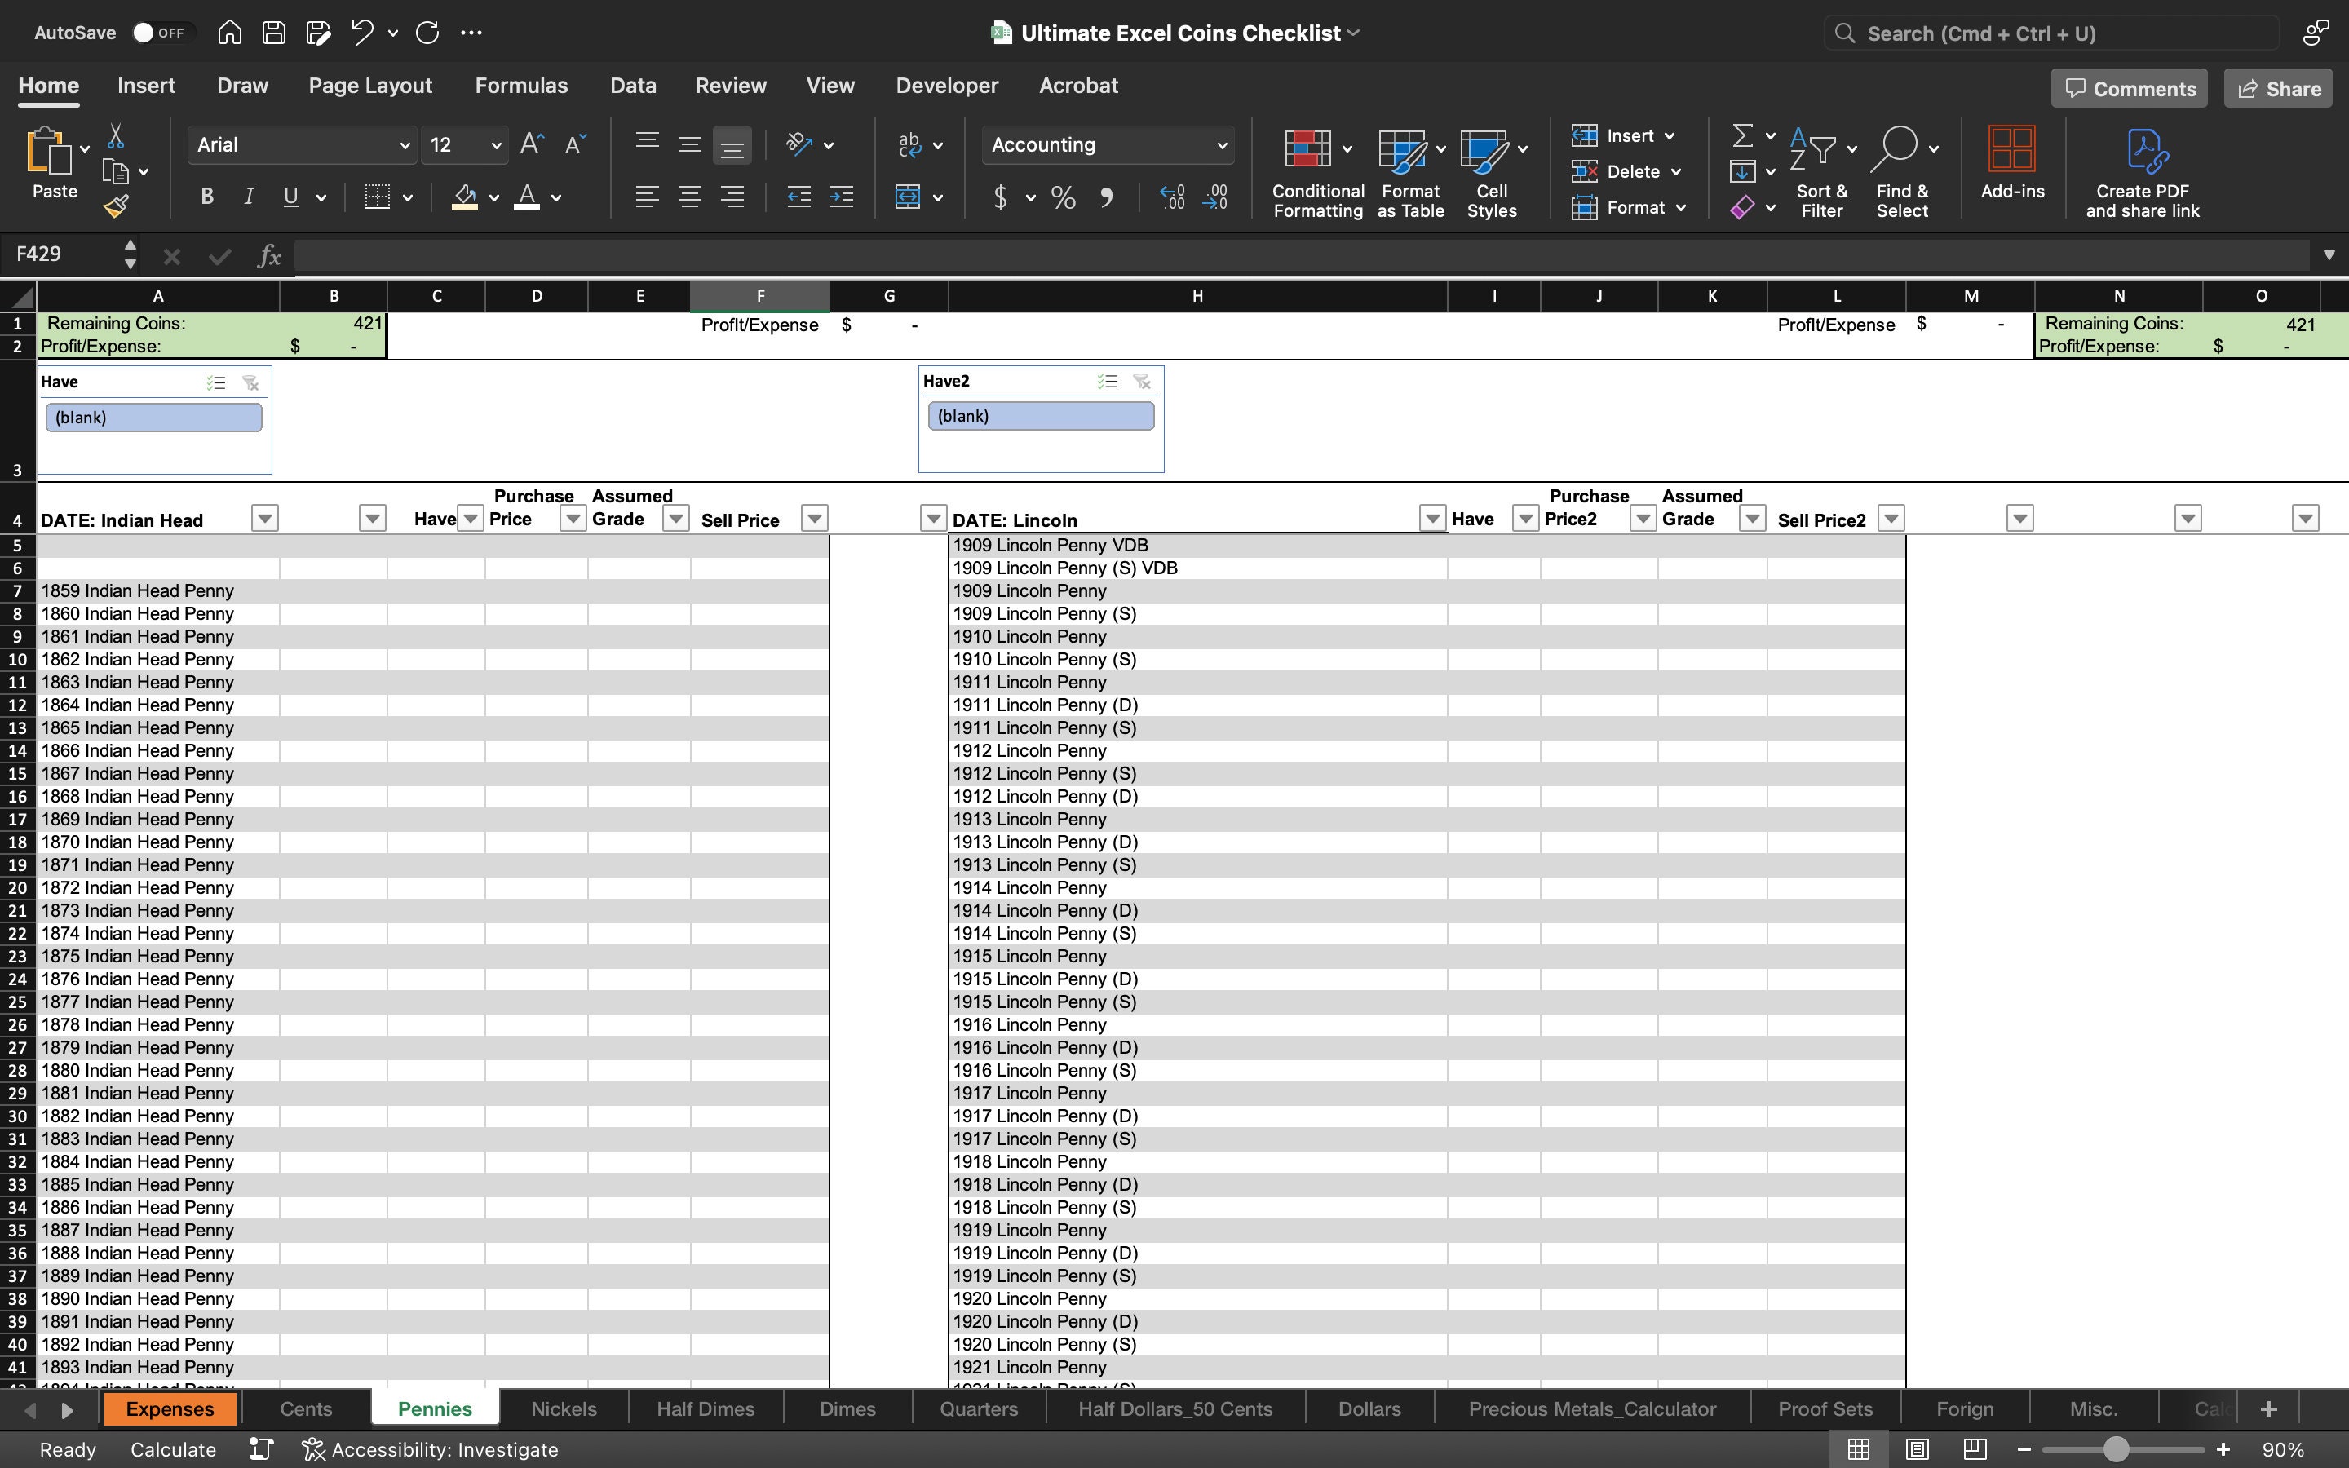The image size is (2349, 1468).
Task: Apply percent style formatting
Action: pyautogui.click(x=1062, y=197)
